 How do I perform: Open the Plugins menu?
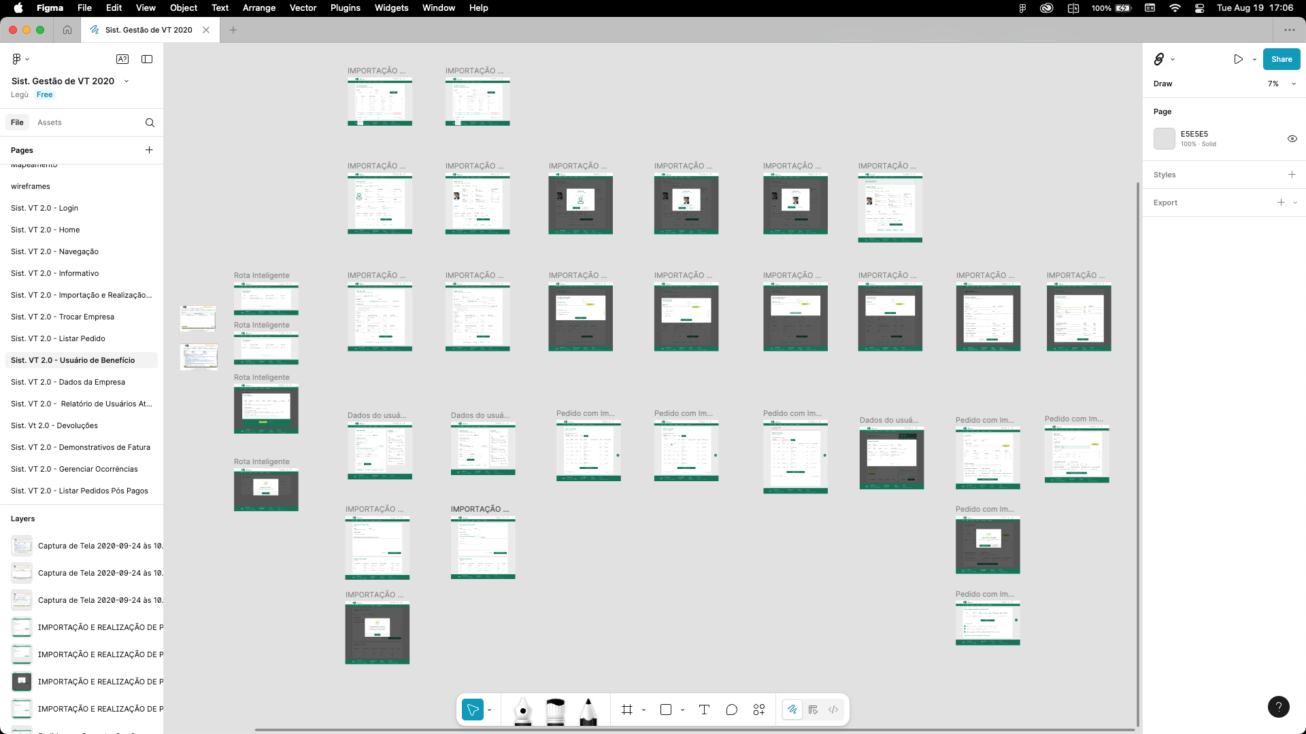tap(345, 8)
